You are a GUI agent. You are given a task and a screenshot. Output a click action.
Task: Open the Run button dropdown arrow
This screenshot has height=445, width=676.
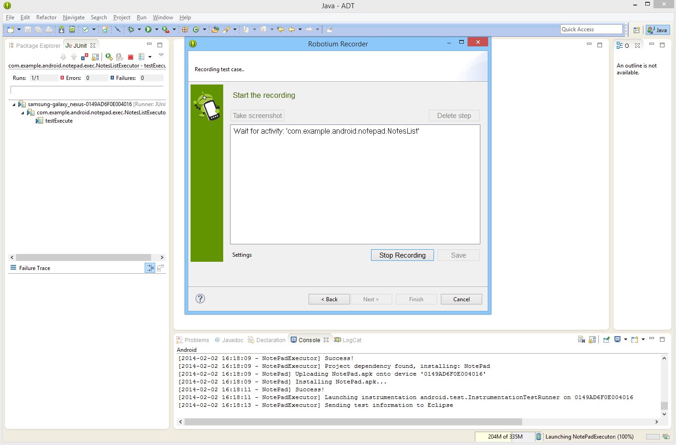point(157,29)
